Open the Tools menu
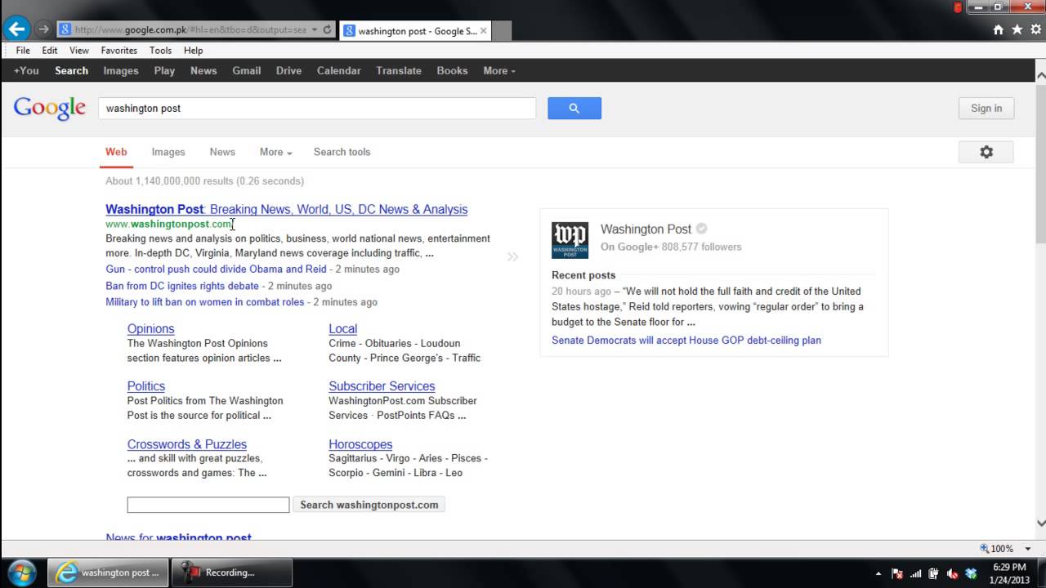This screenshot has width=1046, height=588. (160, 51)
